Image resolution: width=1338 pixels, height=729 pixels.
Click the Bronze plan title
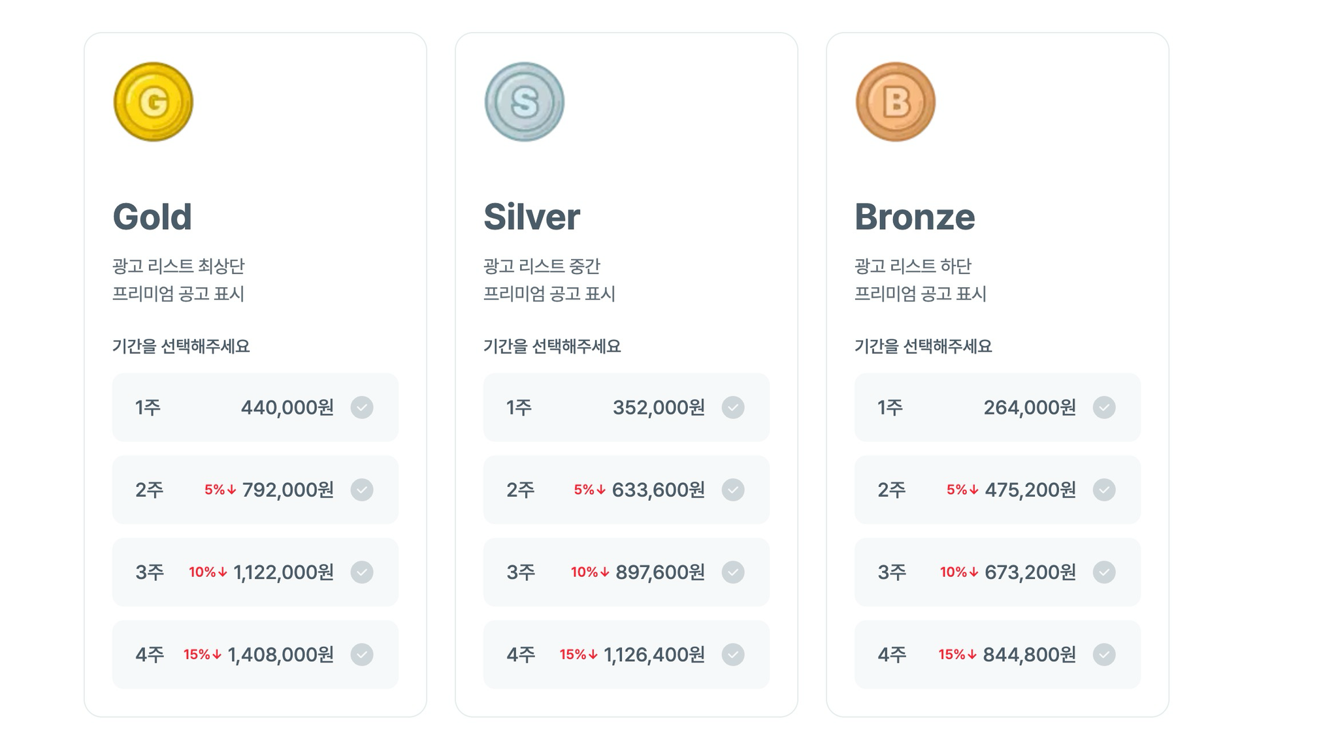pos(915,217)
